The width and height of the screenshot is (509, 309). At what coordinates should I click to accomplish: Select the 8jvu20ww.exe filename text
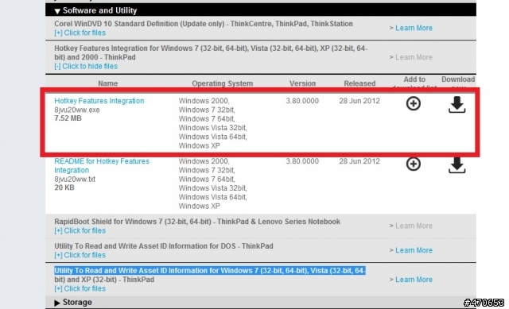click(77, 110)
